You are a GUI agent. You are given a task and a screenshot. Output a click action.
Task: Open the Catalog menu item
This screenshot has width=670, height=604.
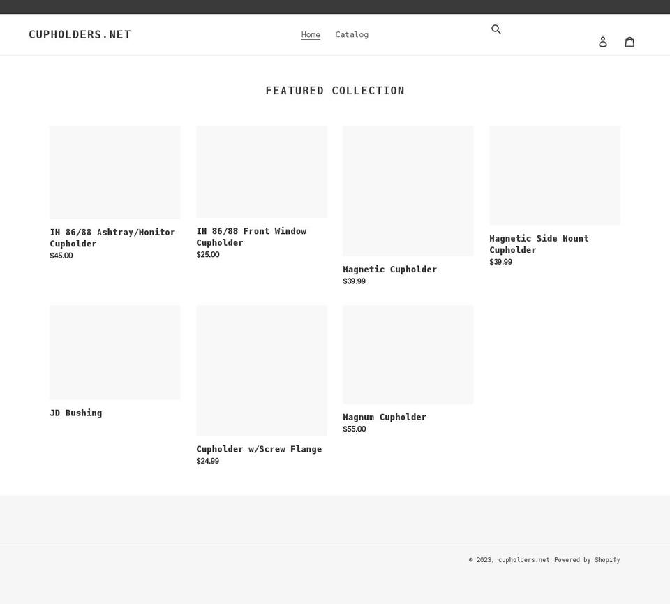(352, 35)
